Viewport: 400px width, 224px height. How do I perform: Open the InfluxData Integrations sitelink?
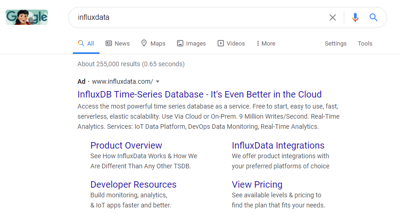click(278, 146)
